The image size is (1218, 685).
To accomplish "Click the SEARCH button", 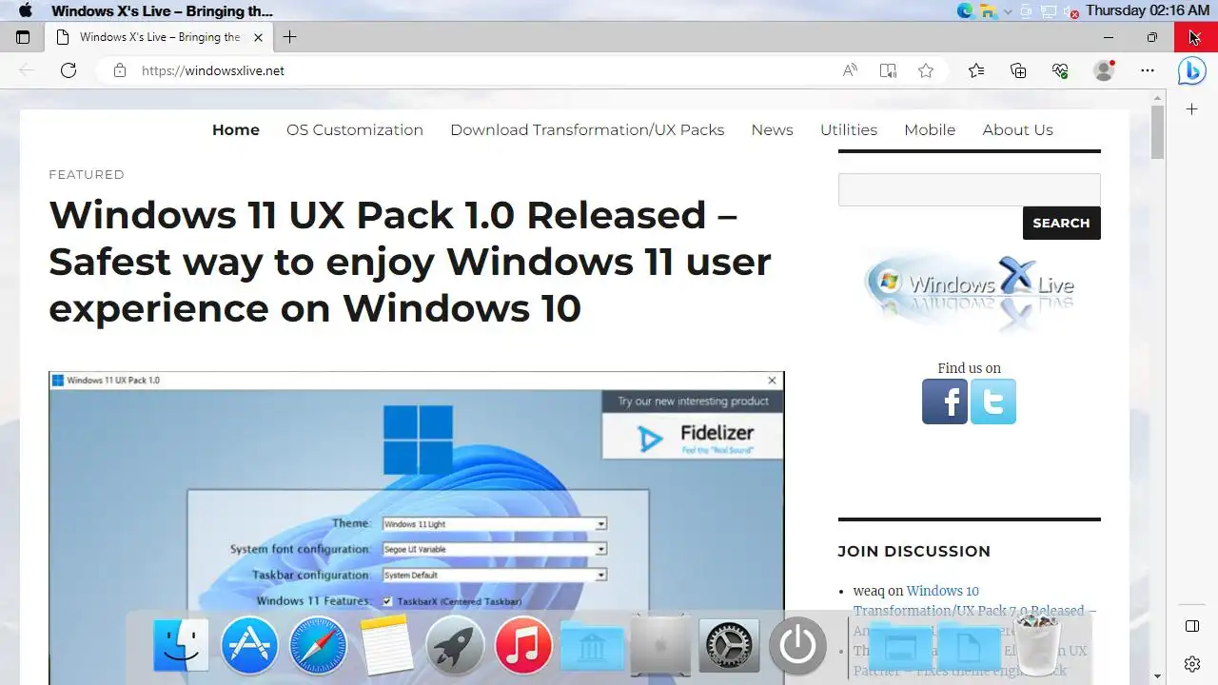I will (1061, 223).
